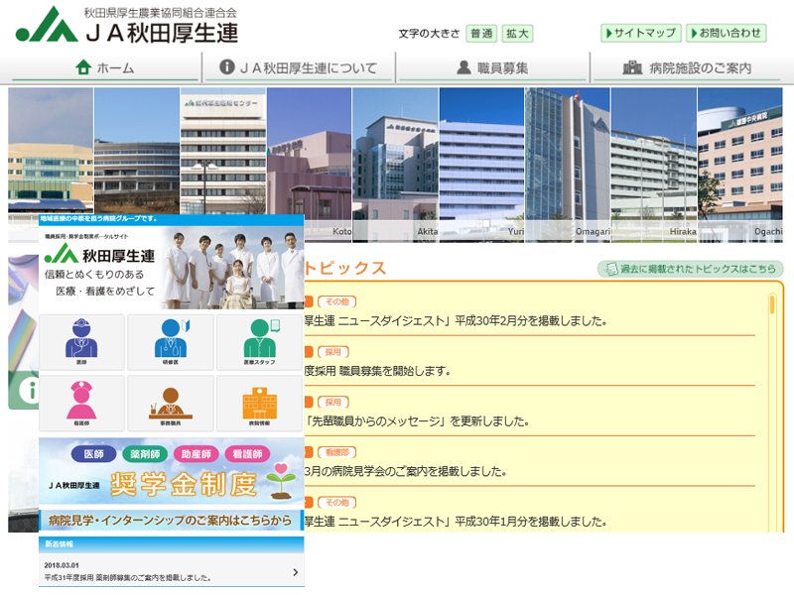Open the 奨学金制度 scholarship banner
794x595 pixels.
[x=172, y=470]
